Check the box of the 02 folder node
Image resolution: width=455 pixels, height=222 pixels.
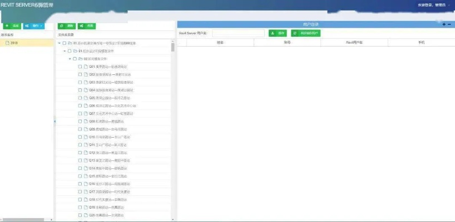coord(75,59)
